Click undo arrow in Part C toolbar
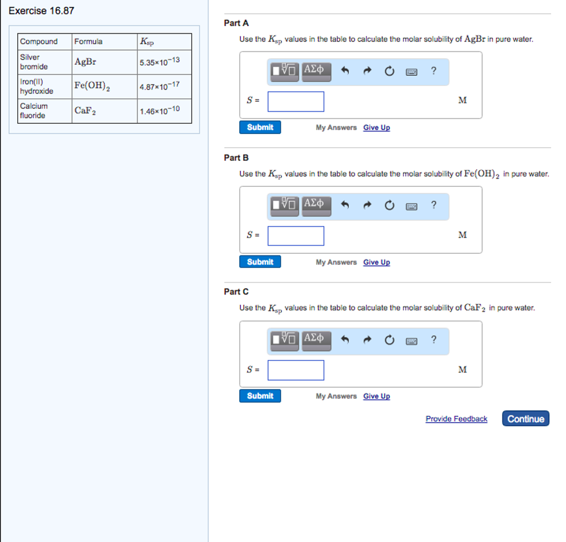Image resolution: width=566 pixels, height=542 pixels. point(345,340)
